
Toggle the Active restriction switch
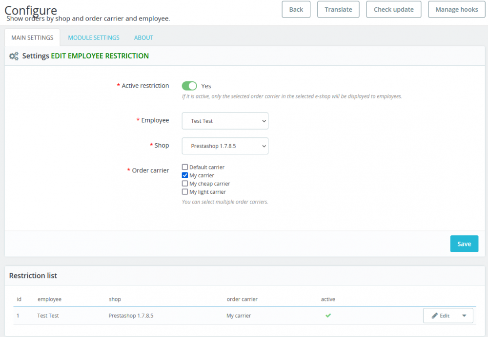click(x=189, y=86)
